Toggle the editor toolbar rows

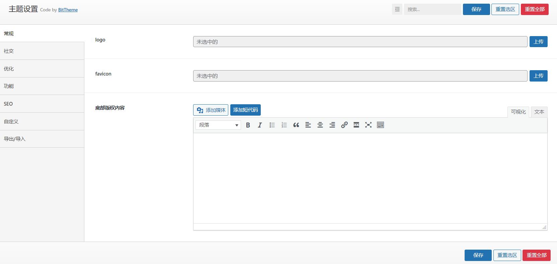coord(380,125)
